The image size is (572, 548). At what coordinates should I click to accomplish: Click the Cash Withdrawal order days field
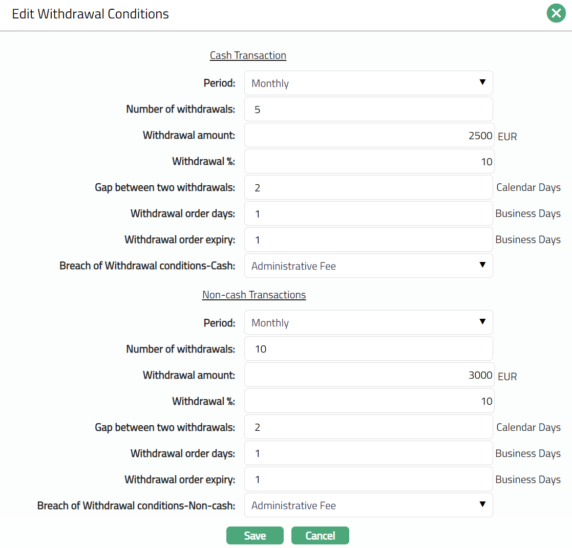[x=368, y=213]
